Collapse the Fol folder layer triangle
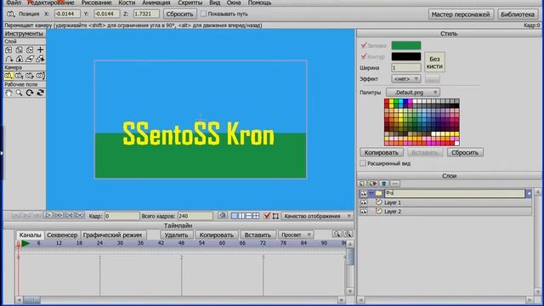 pyautogui.click(x=371, y=193)
